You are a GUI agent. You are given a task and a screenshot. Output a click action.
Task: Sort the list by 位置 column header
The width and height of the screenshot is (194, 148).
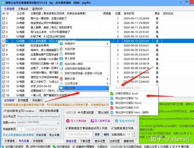pyautogui.click(x=118, y=13)
